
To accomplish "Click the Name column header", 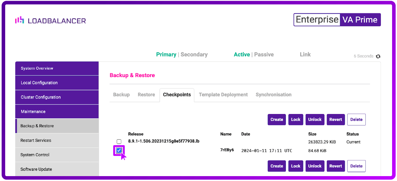I will [x=226, y=134].
